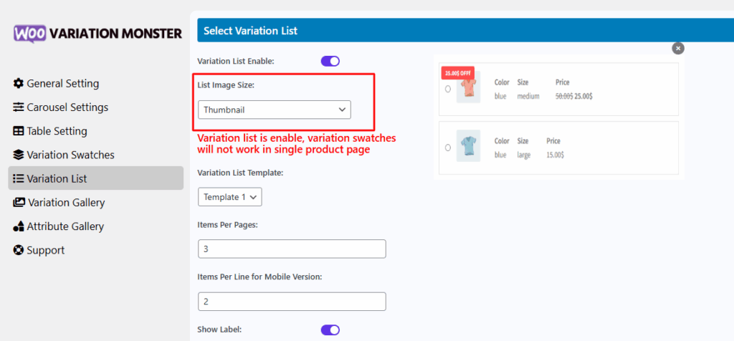The image size is (734, 341).
Task: Click the Carousel Settings sliders icon
Action: [x=18, y=107]
